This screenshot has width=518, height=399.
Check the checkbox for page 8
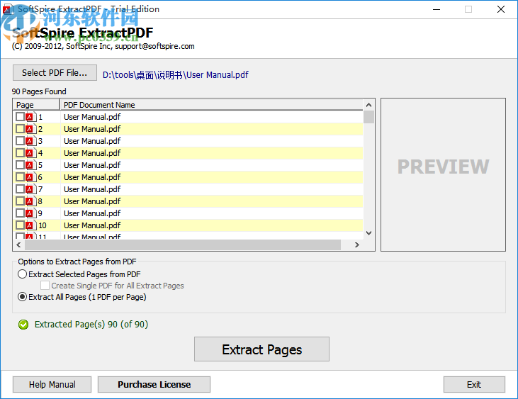click(20, 201)
